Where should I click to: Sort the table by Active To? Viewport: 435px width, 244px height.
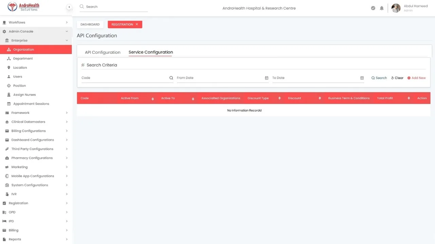[x=193, y=99]
